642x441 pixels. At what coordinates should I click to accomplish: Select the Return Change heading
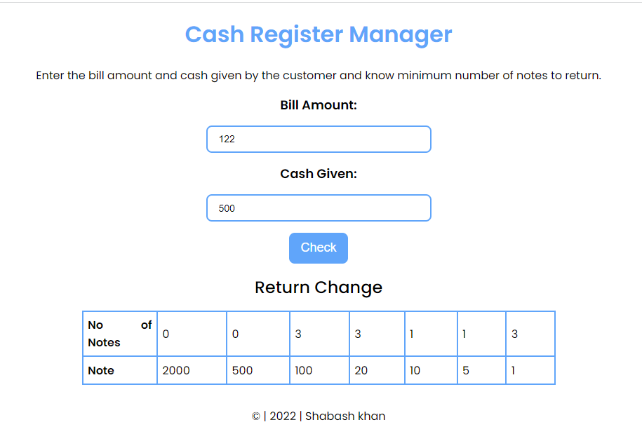(x=319, y=287)
